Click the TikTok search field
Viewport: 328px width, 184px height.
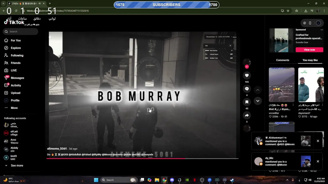(21, 31)
